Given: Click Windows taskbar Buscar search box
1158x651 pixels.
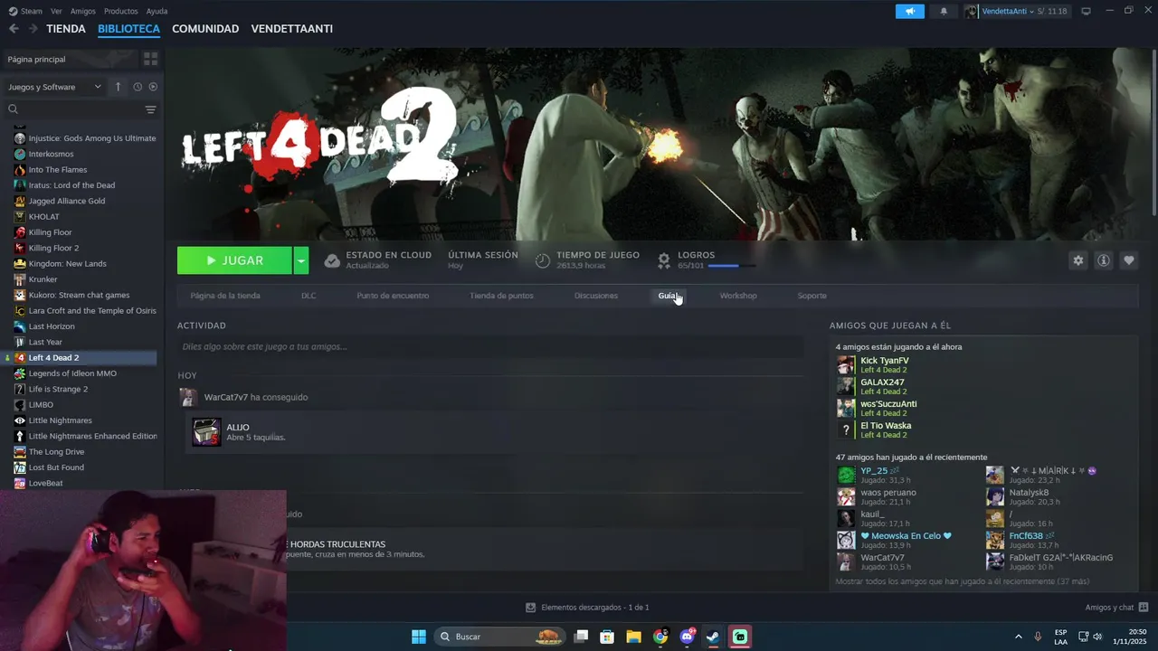Looking at the screenshot, I should click(x=500, y=637).
